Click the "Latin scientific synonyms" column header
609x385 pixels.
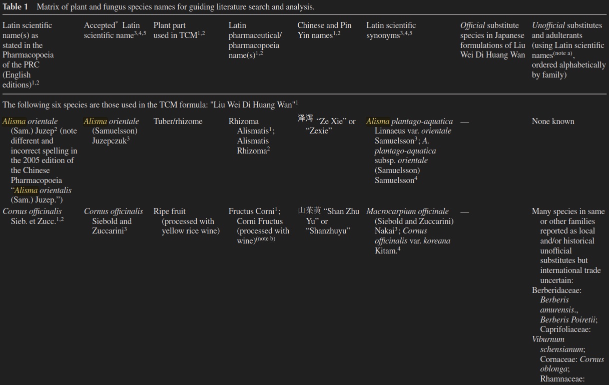[391, 30]
